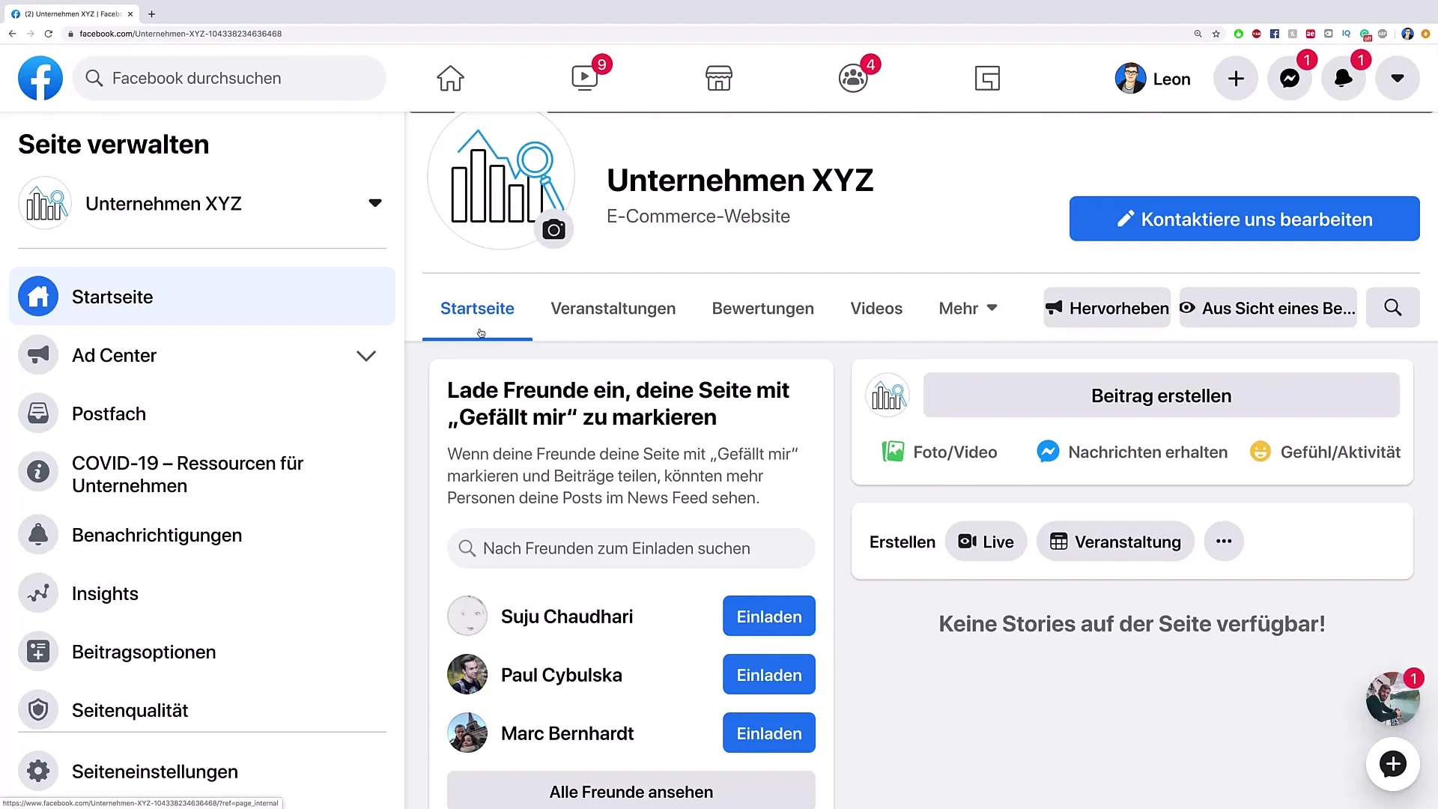Select the Startseite tab
Viewport: 1438px width, 809px height.
pos(478,308)
